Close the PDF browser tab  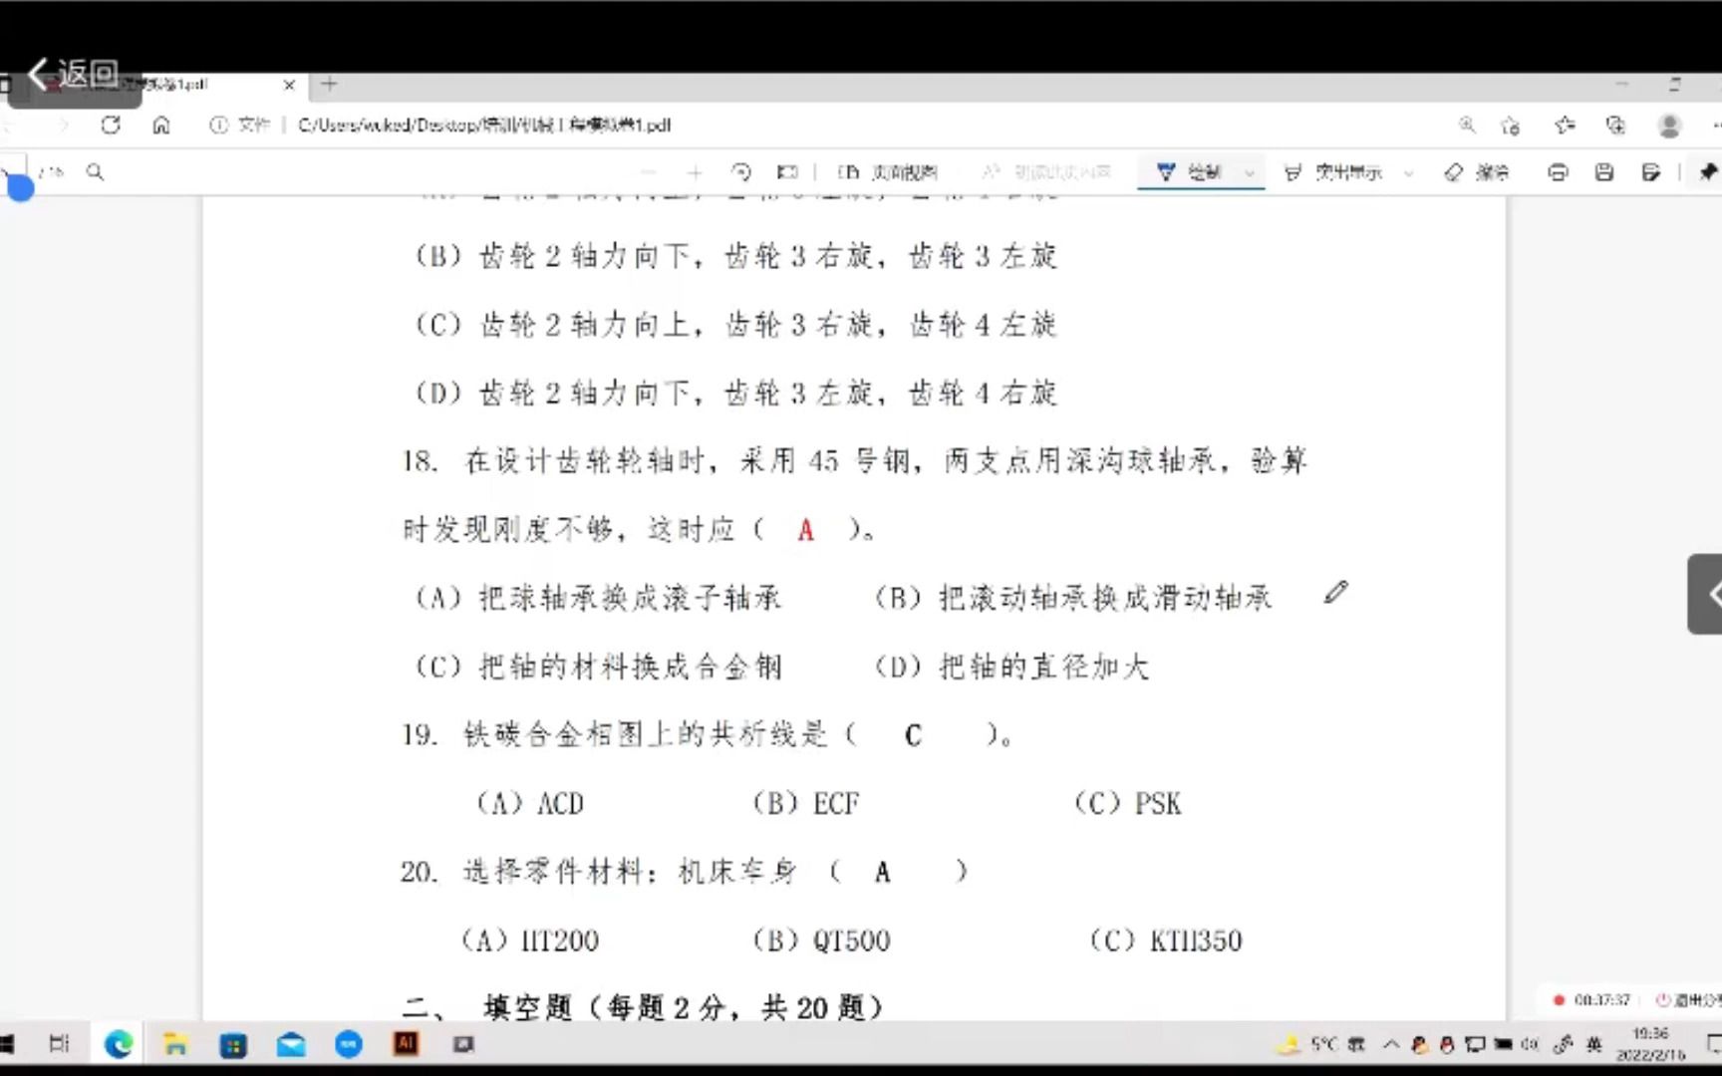[289, 86]
